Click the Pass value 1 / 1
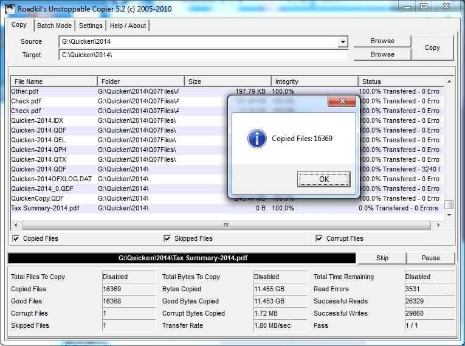 (430, 325)
